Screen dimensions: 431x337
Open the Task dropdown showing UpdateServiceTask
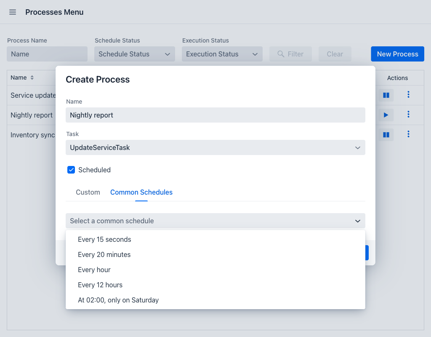click(x=215, y=147)
